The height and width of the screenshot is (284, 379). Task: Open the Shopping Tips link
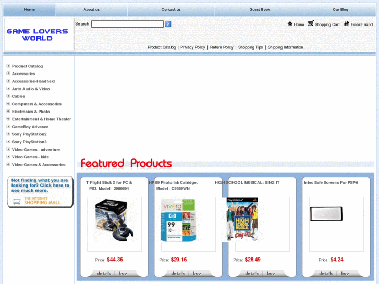click(250, 47)
